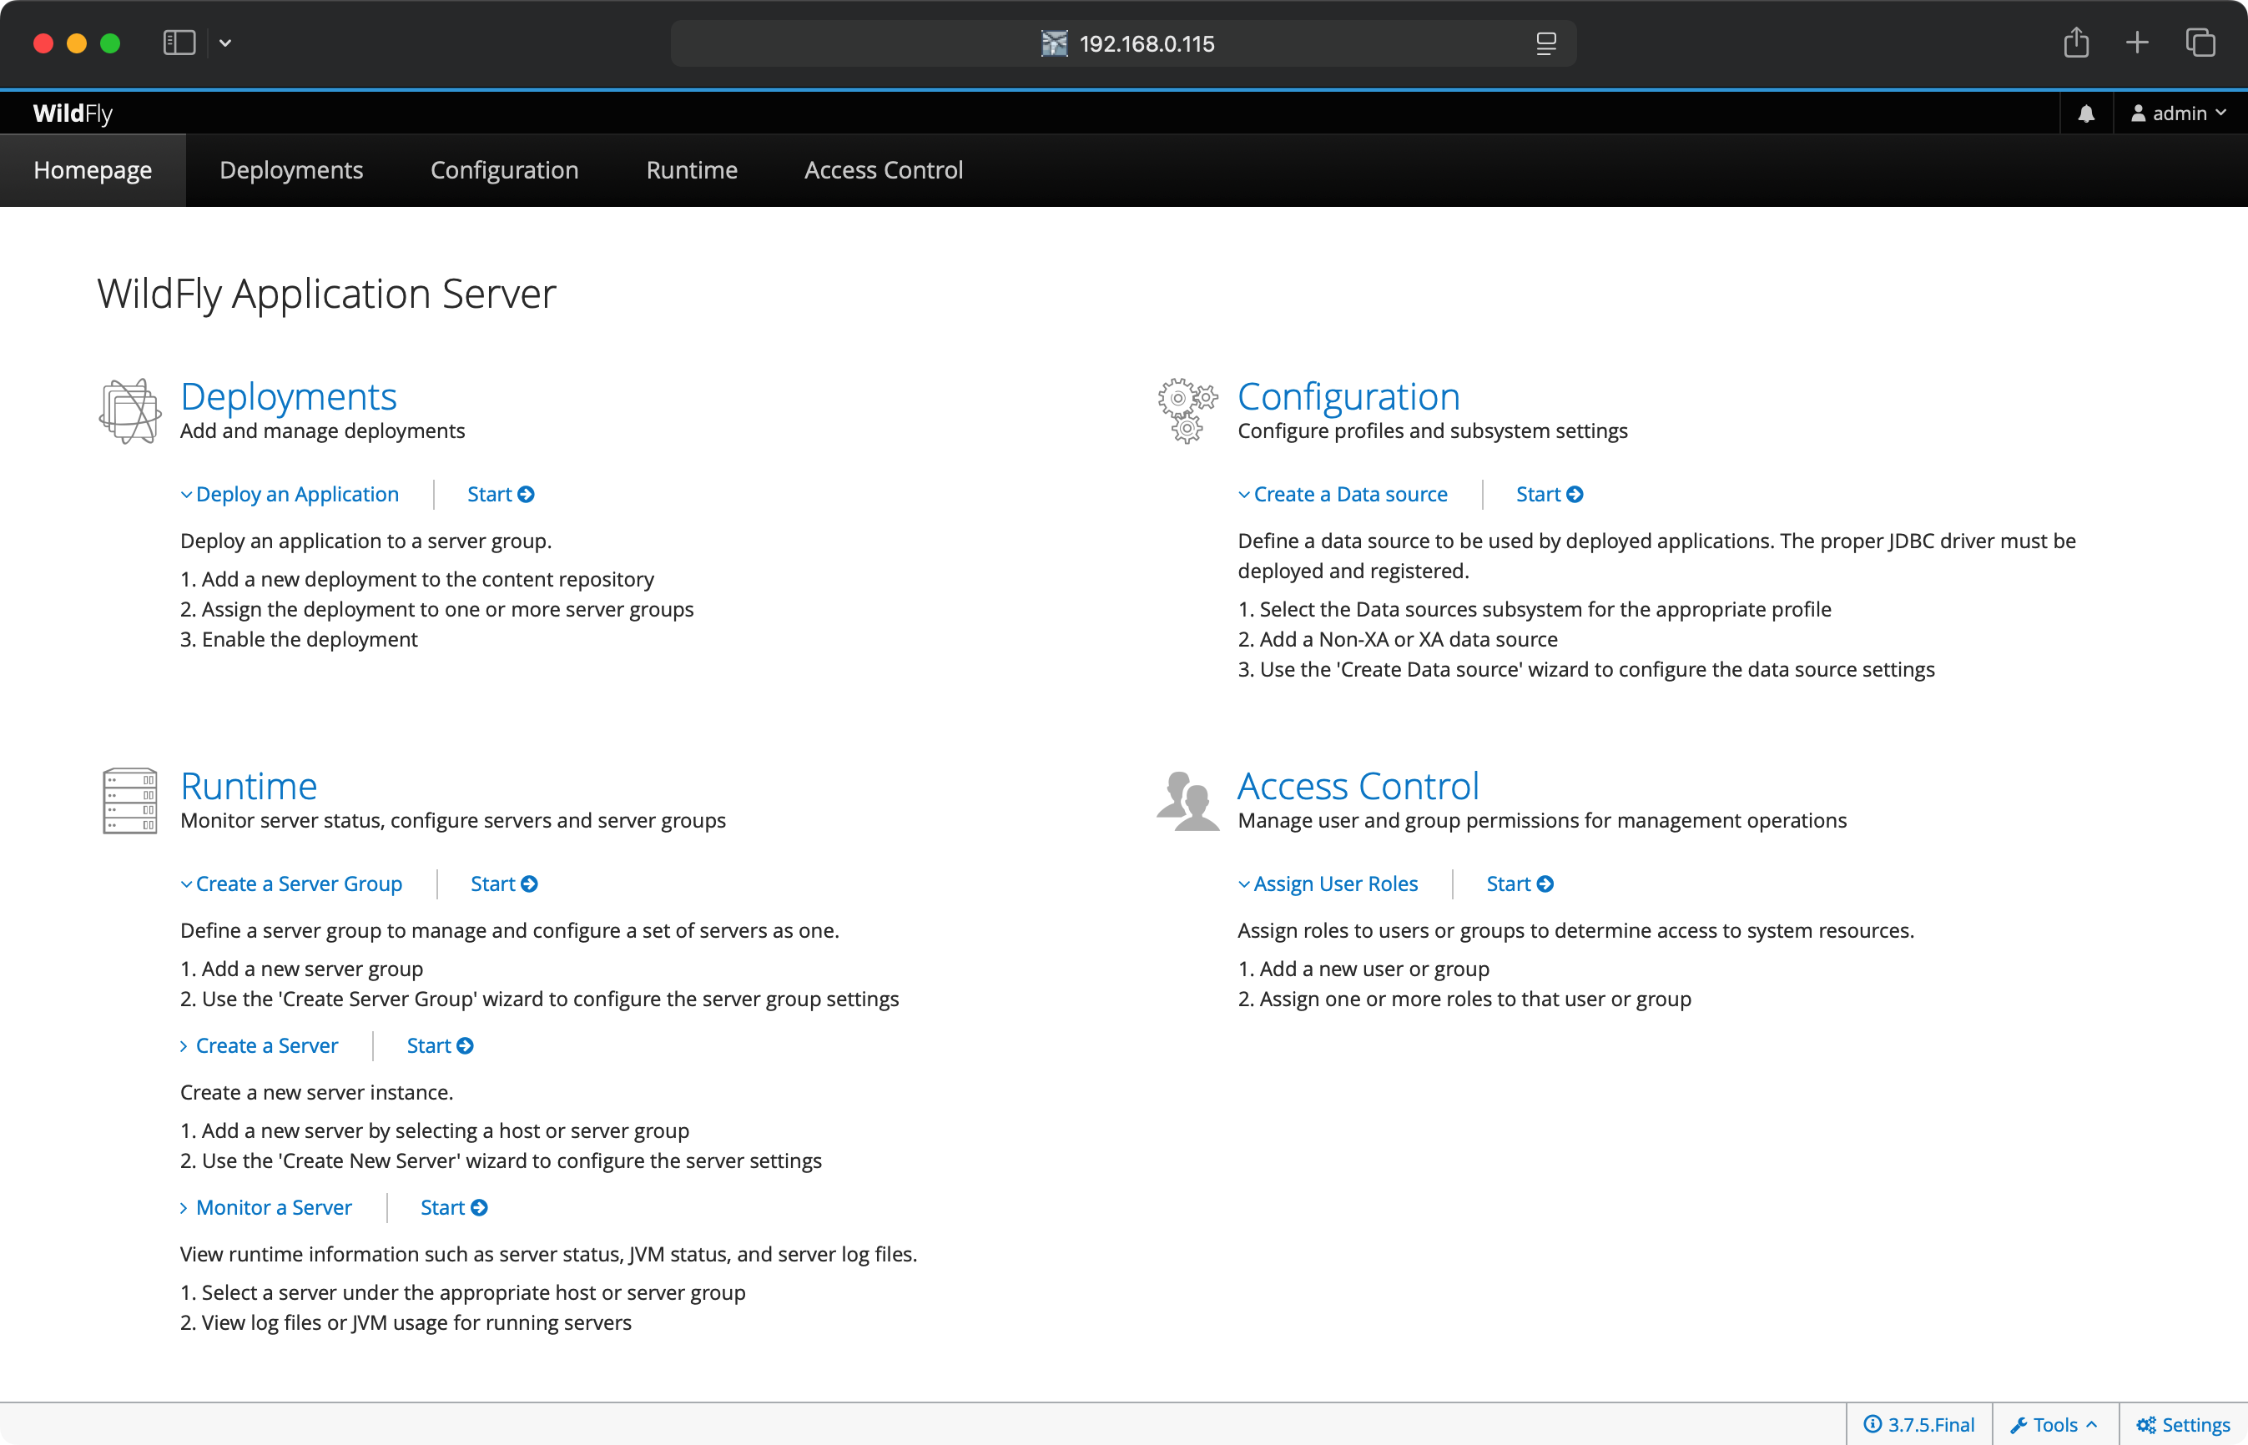The width and height of the screenshot is (2248, 1445).
Task: Click the version info 3.7.5.Final
Action: click(x=1918, y=1424)
